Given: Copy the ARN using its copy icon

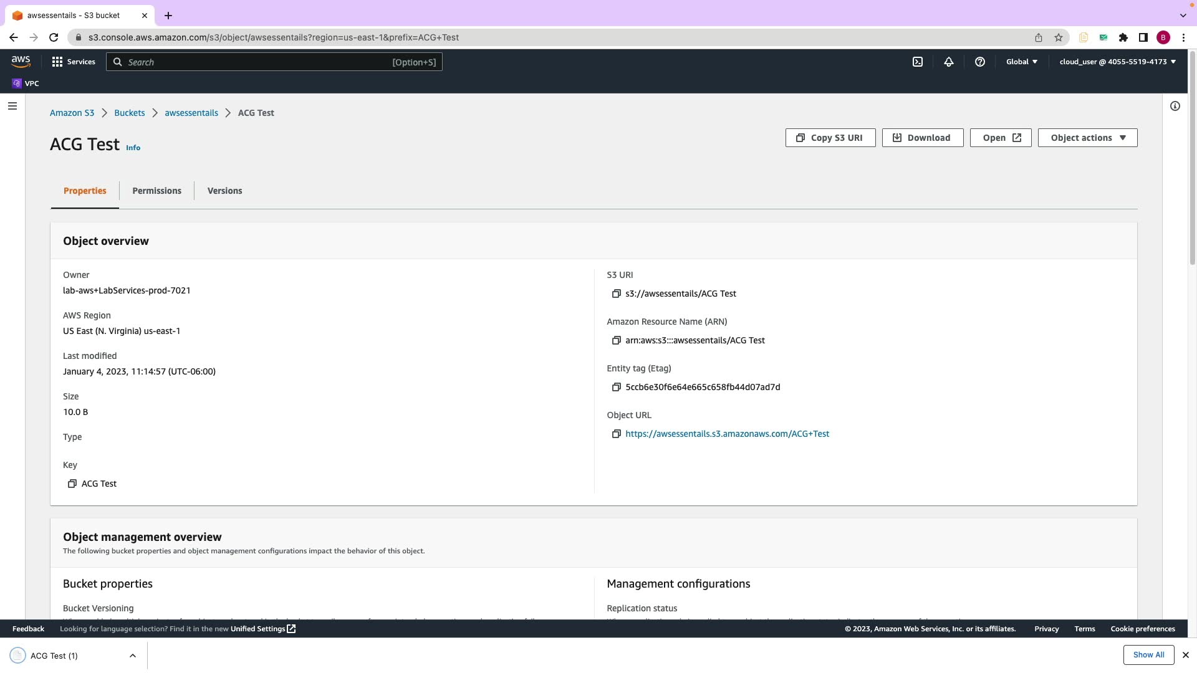Looking at the screenshot, I should 616,340.
